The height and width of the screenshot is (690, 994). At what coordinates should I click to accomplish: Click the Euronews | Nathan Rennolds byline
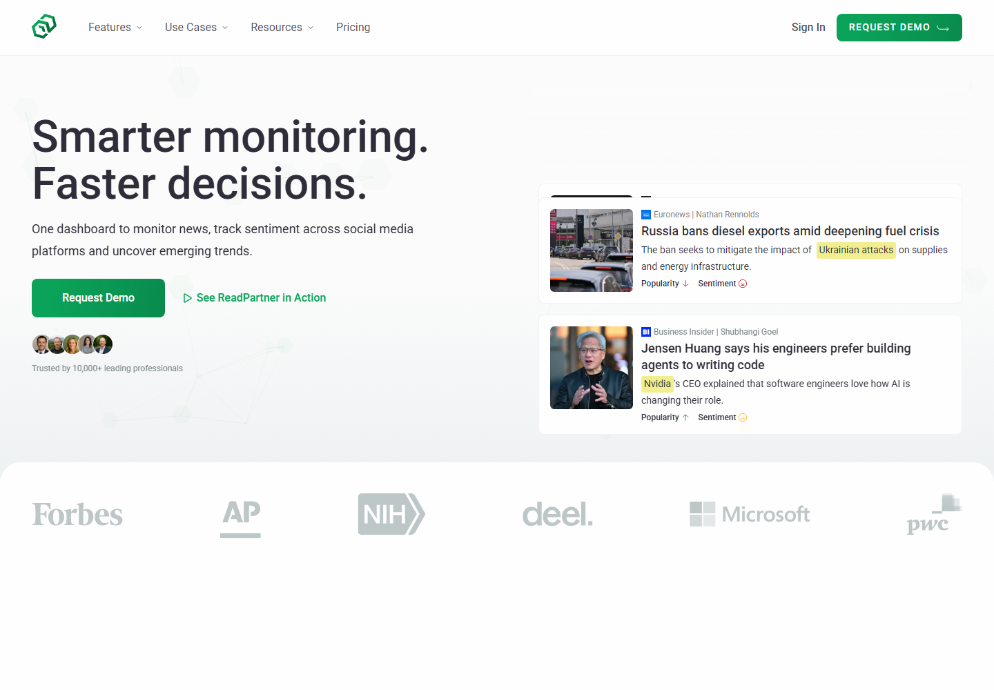[706, 215]
